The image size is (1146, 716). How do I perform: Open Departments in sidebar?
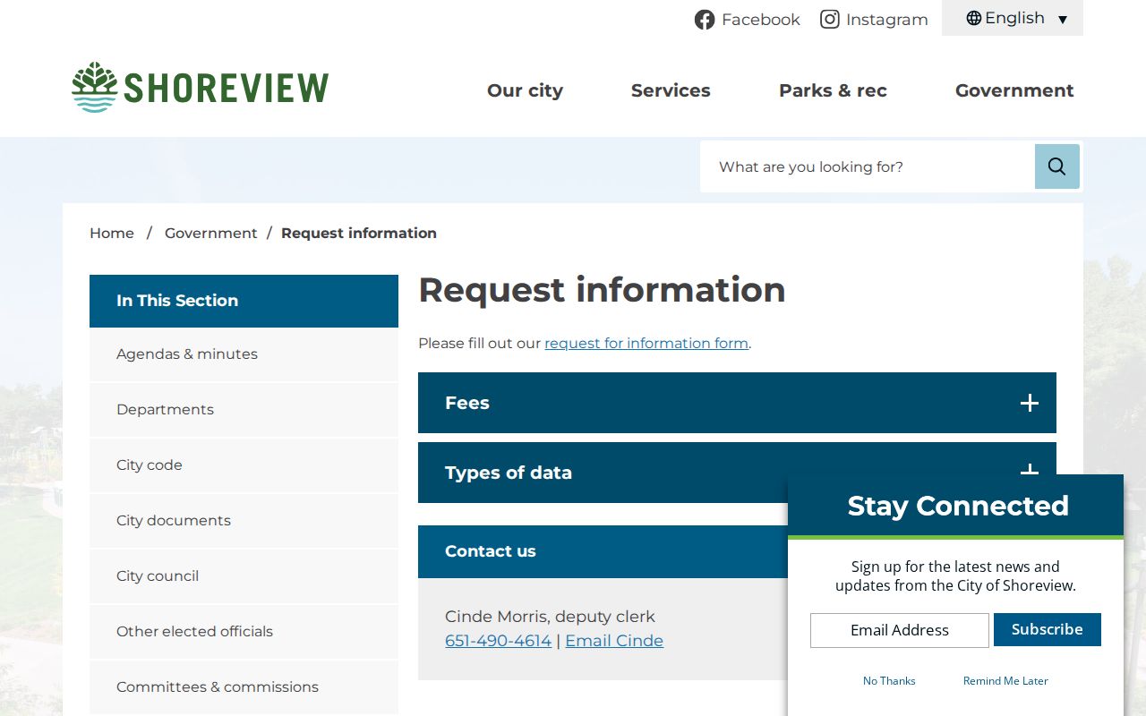(x=244, y=410)
